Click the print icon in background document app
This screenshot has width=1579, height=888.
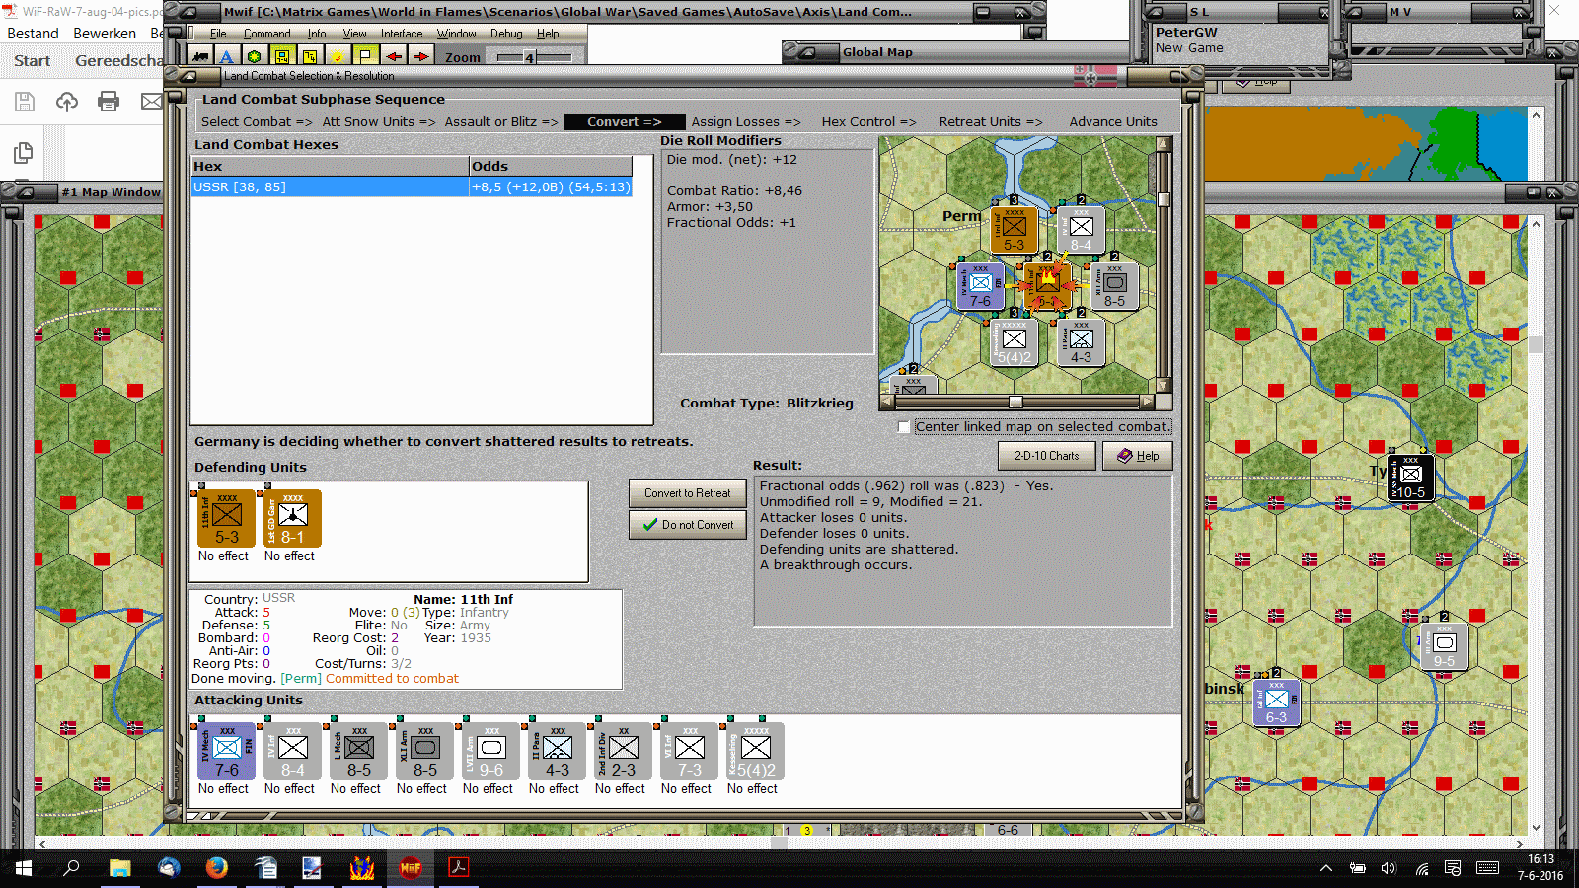pos(109,101)
